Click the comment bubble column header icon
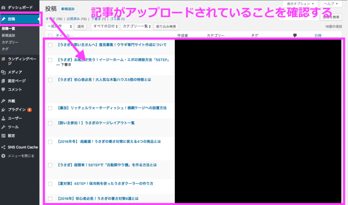This screenshot has height=205, width=348. pyautogui.click(x=295, y=35)
